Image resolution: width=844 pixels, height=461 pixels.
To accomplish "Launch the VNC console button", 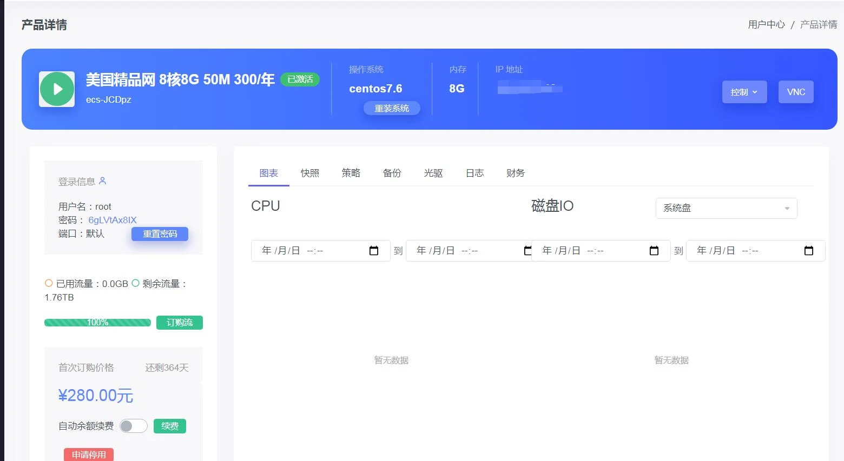I will pyautogui.click(x=796, y=92).
